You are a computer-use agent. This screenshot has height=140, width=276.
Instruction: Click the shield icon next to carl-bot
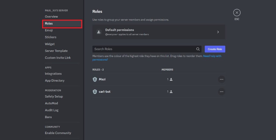pos(95,92)
